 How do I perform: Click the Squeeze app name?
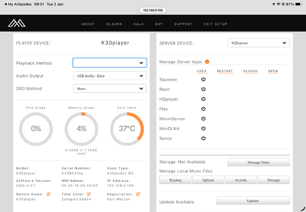coord(168,80)
